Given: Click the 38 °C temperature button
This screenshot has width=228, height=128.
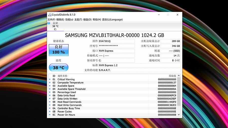Looking at the screenshot, I should pyautogui.click(x=59, y=68).
